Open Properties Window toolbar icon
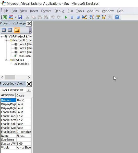 pos(98,17)
